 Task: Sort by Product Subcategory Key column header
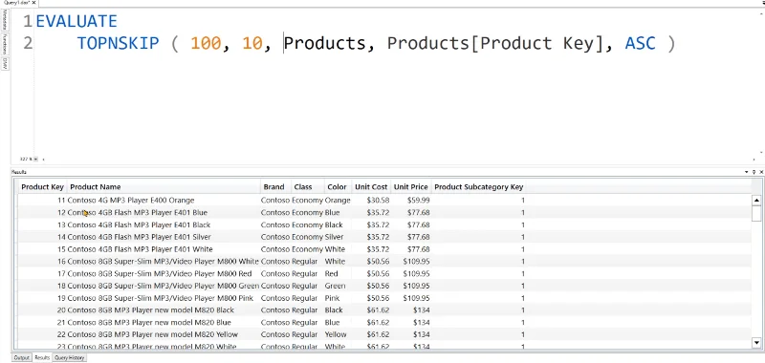479,186
